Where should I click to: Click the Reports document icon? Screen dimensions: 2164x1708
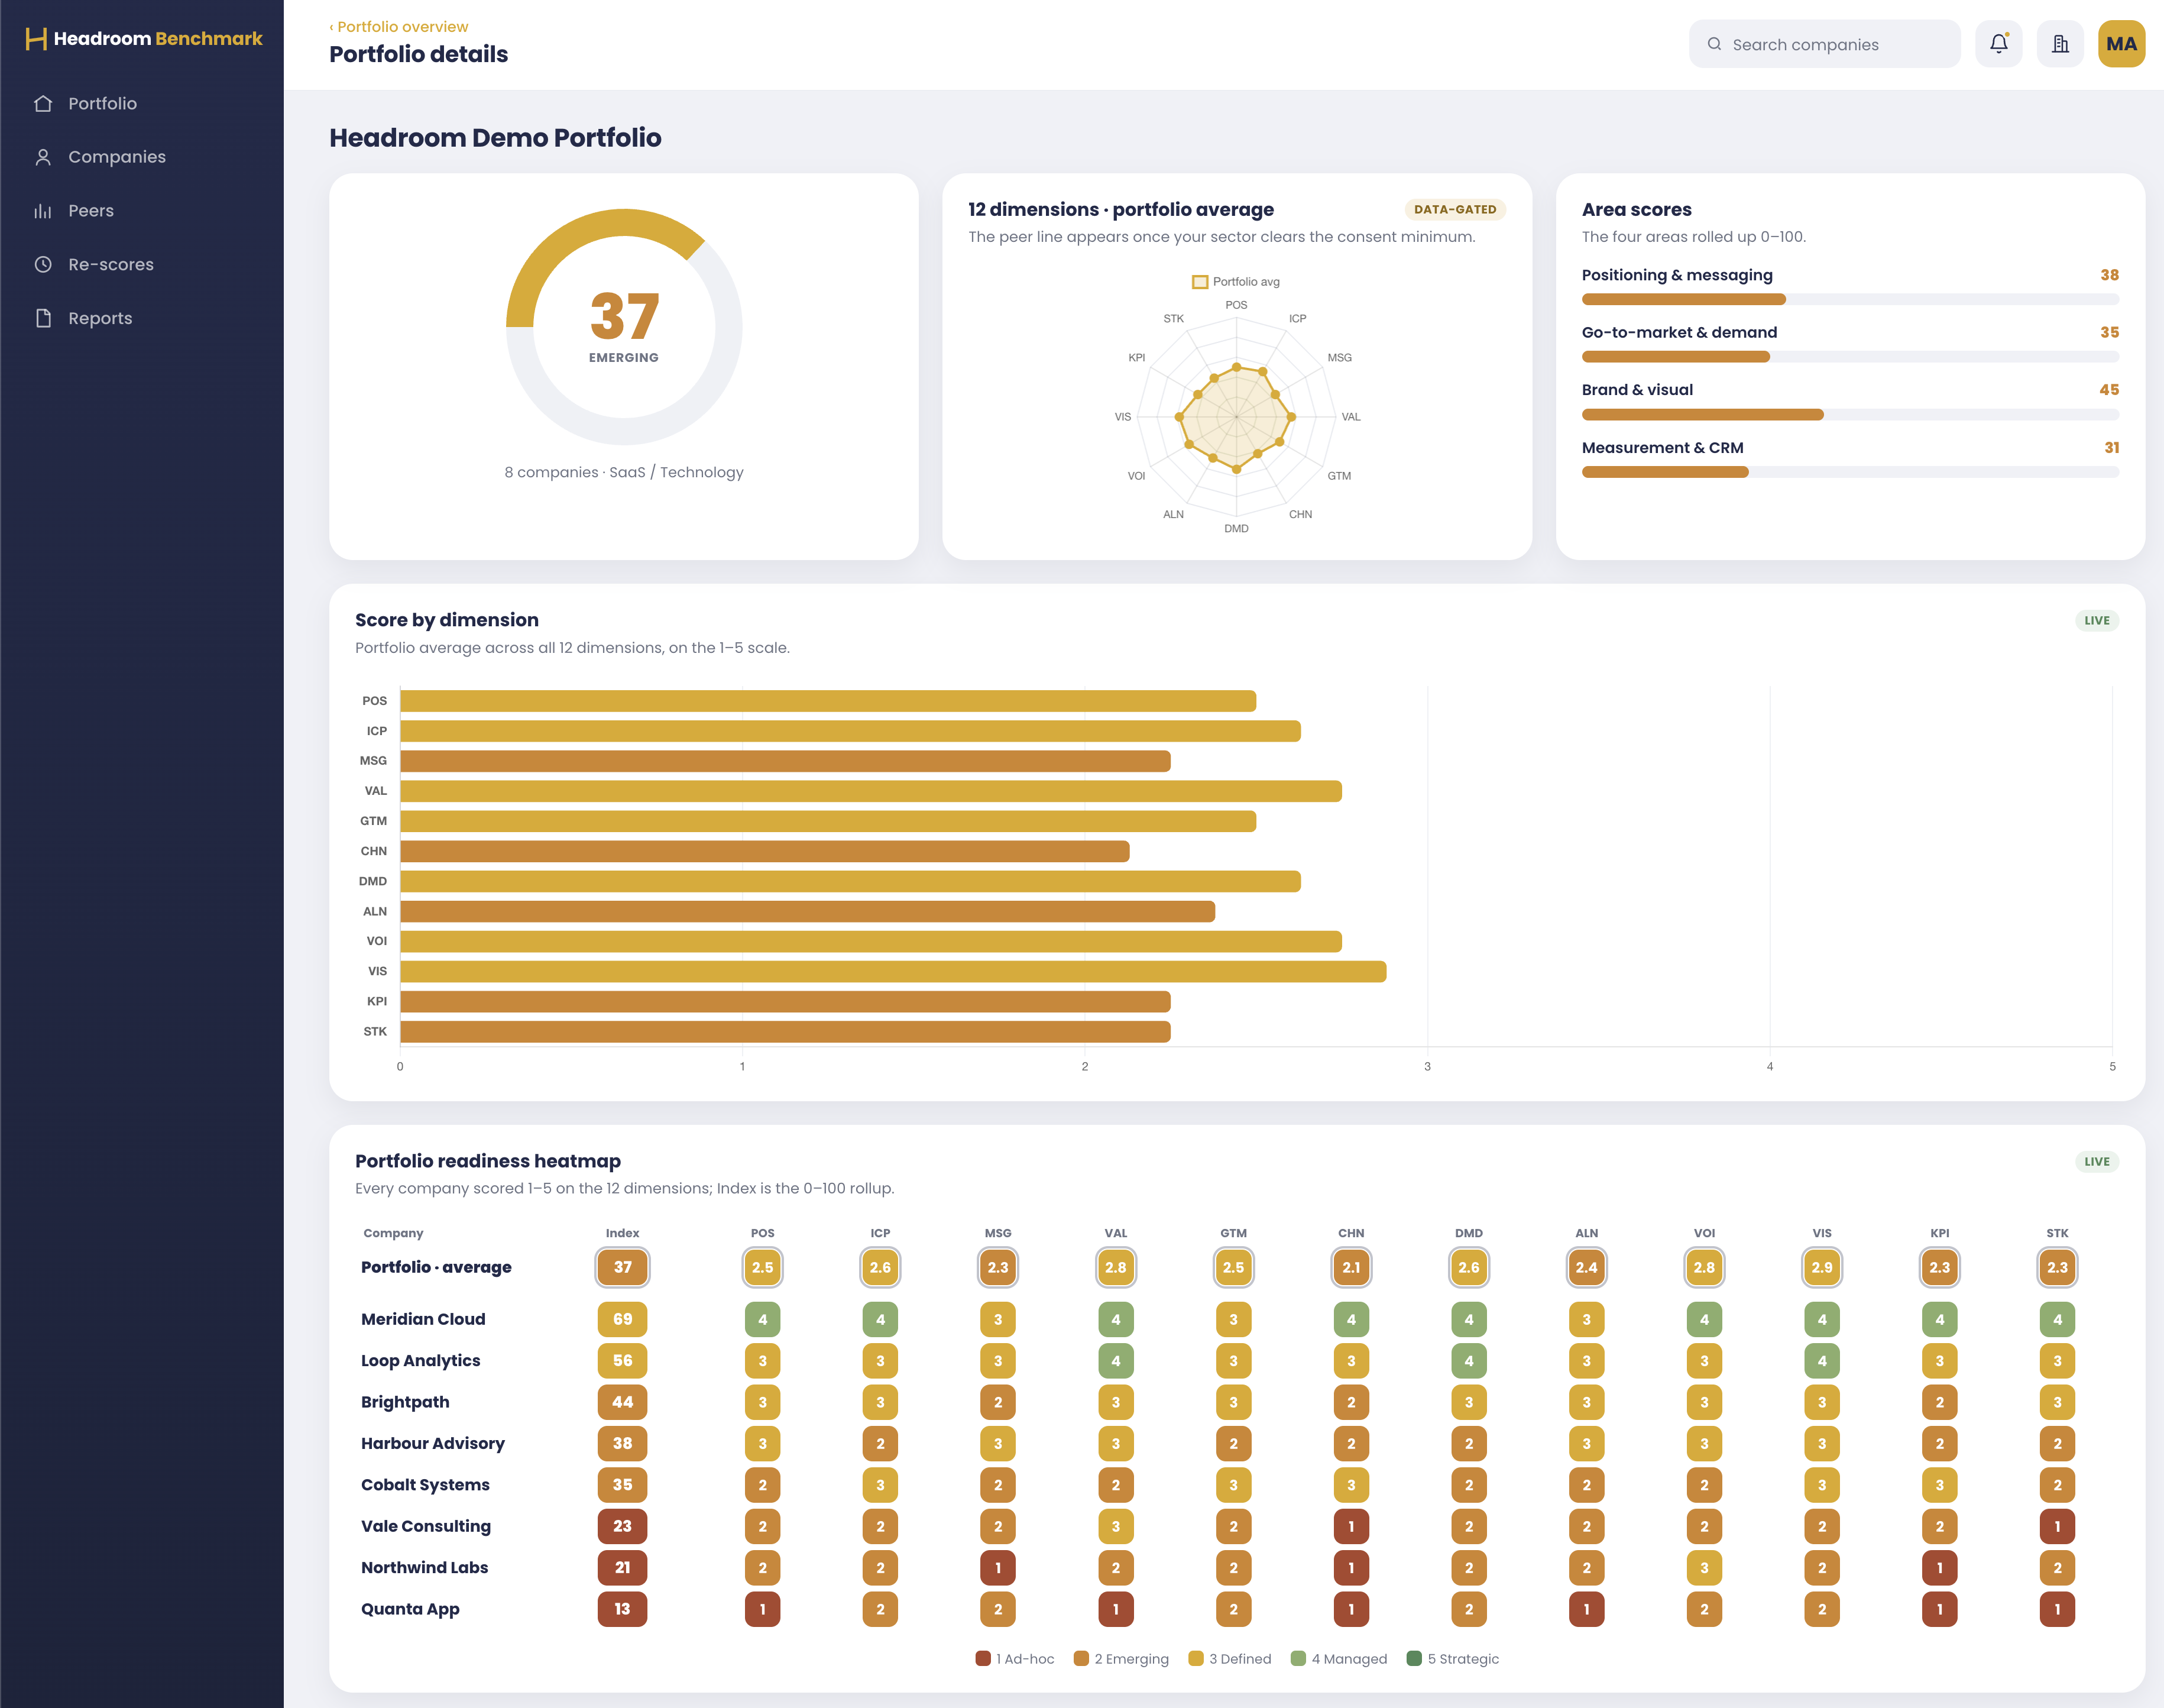pyautogui.click(x=43, y=318)
